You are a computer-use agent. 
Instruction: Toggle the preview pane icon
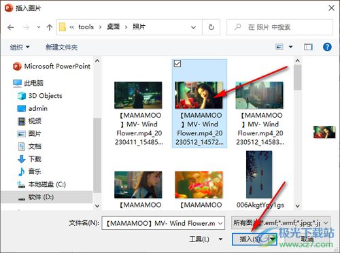tap(308, 47)
